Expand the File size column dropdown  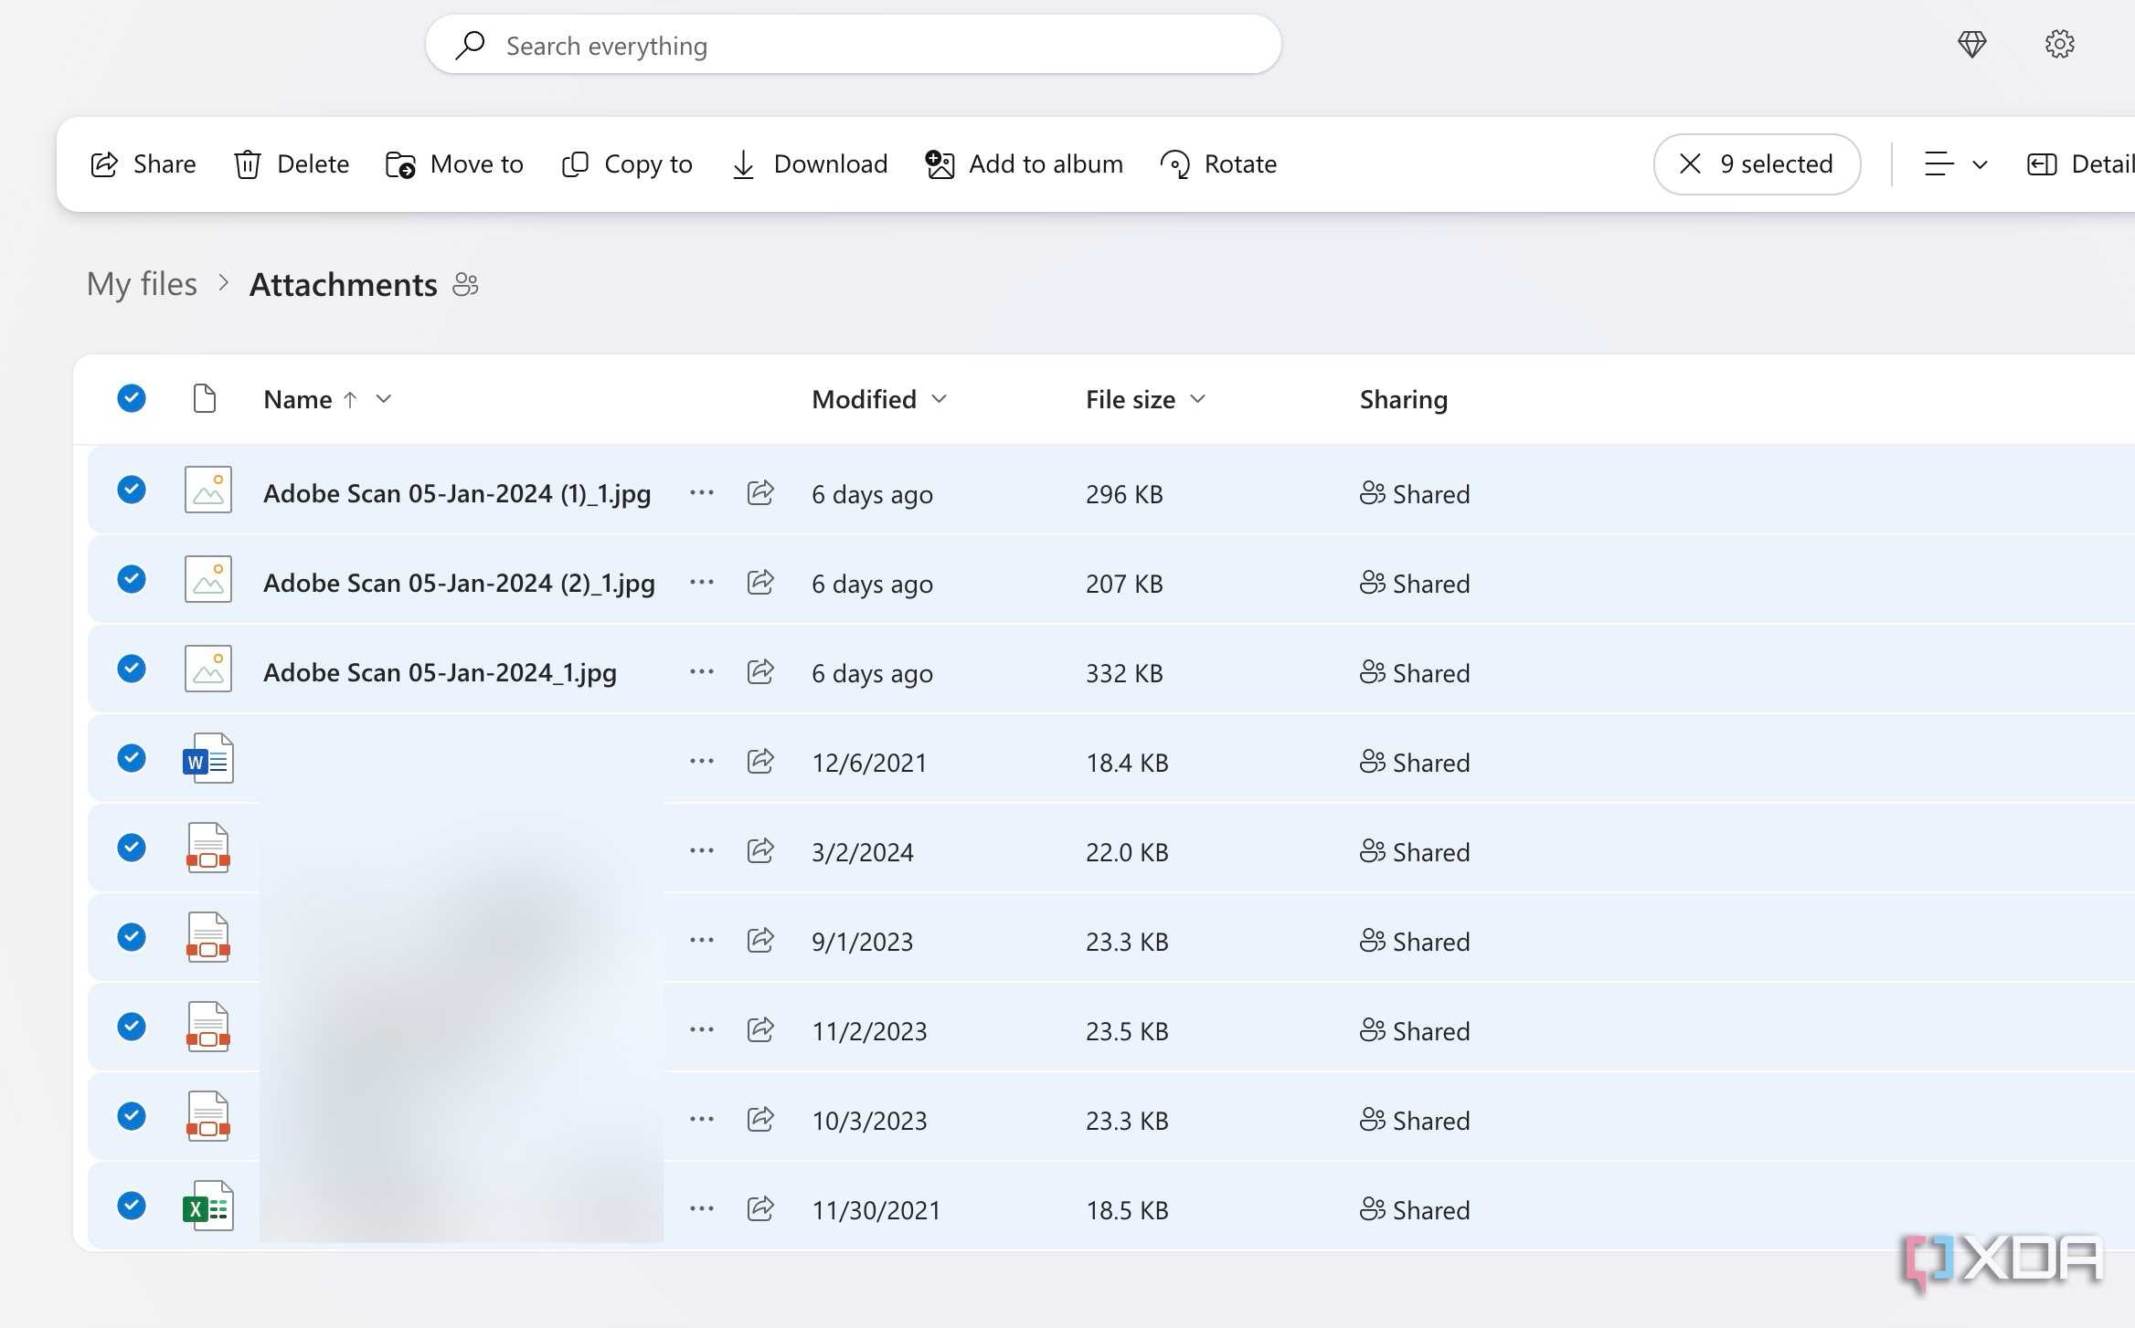click(1198, 399)
